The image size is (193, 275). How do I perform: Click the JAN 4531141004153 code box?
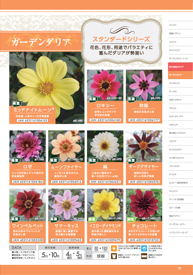(x=33, y=120)
